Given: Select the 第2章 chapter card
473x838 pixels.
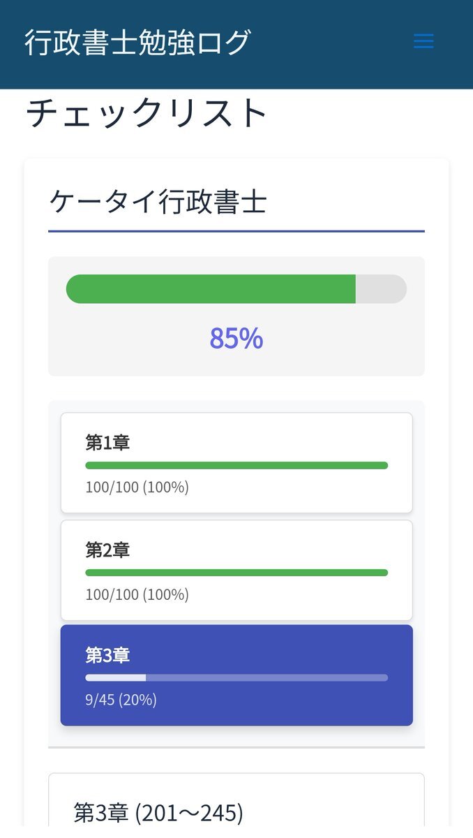Looking at the screenshot, I should [236, 571].
